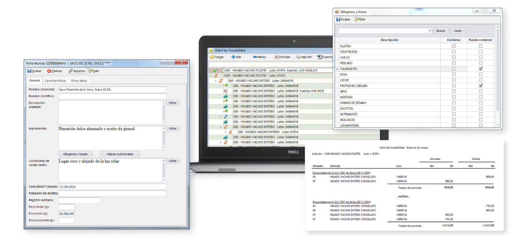Viewport: 527px width, 243px height.
Task: Click node icon of 200 Lote: 01074 row
Action: coord(231,132)
